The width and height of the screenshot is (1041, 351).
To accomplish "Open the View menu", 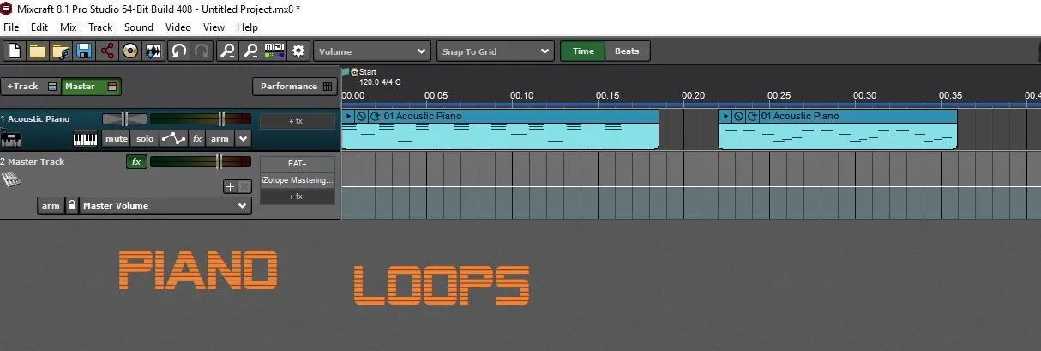I will click(214, 27).
